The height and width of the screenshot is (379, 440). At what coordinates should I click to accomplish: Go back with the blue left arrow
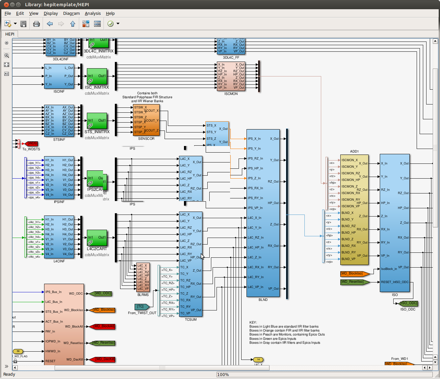(x=50, y=24)
